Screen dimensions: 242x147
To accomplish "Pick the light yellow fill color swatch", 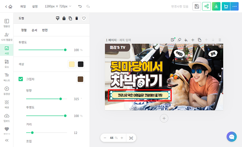I will point(72,64).
